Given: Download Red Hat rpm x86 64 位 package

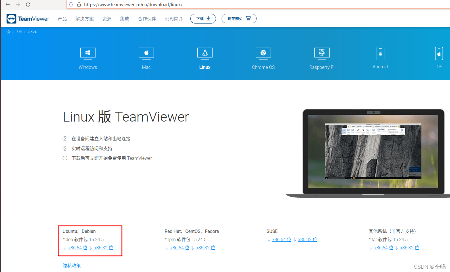Looking at the screenshot, I should [x=180, y=248].
